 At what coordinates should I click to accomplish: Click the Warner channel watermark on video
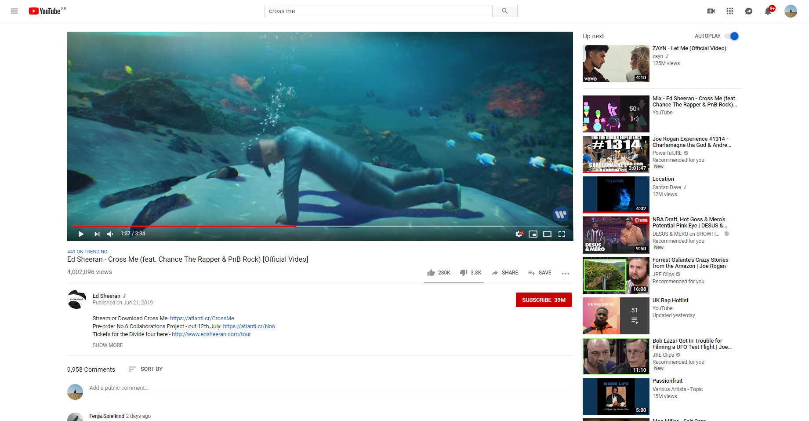[560, 214]
